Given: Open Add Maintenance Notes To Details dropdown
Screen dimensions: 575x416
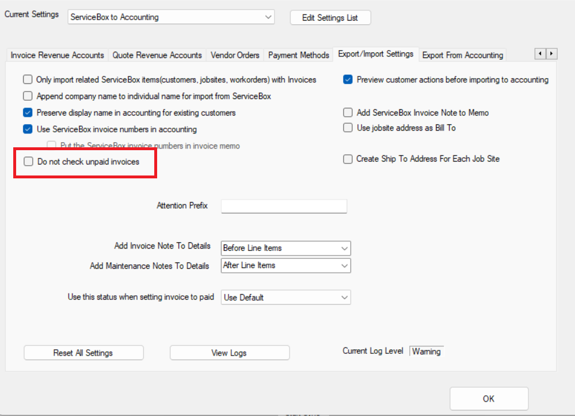Looking at the screenshot, I should pyautogui.click(x=285, y=265).
